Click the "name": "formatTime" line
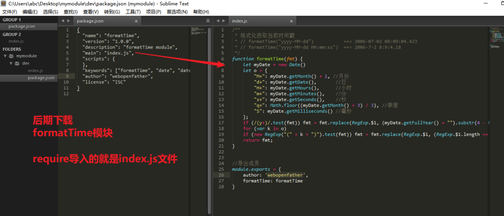 [111, 36]
